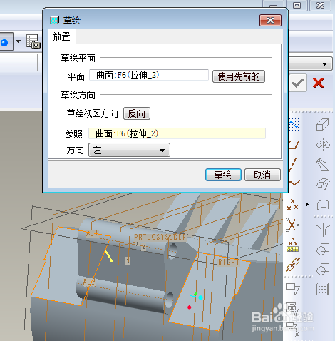Select the Analysis feature tool with yellow strip
Screen dimensions: 335x341
293,245
